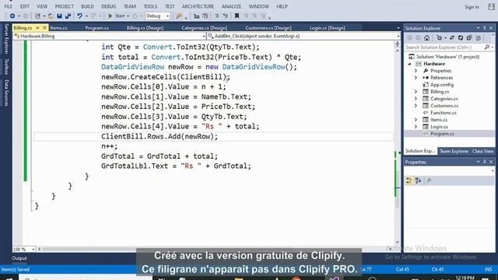Screen dimensions: 498x280
Task: Expand the Customers.cs tree node
Action: 416,106
